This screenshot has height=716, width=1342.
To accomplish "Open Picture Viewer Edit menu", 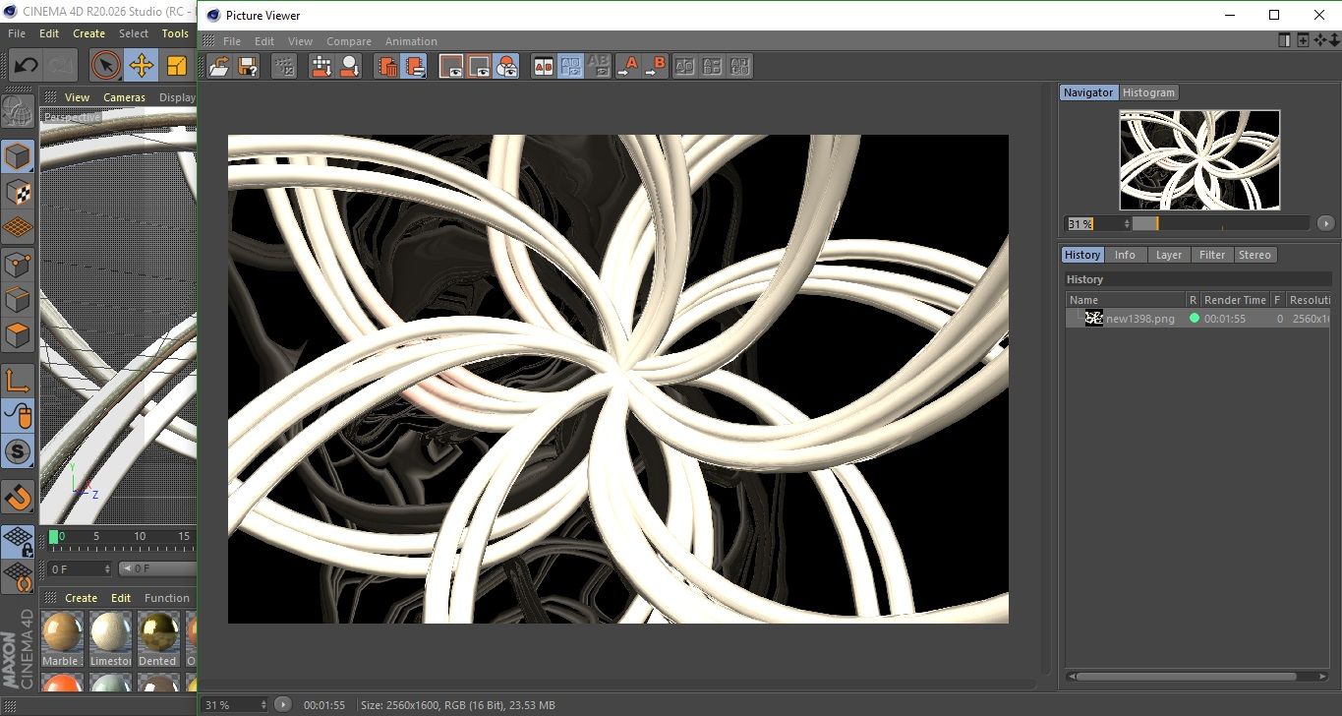I will [264, 41].
